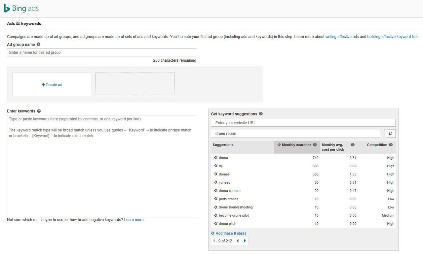Click the 740 monthly searches value

[315, 158]
